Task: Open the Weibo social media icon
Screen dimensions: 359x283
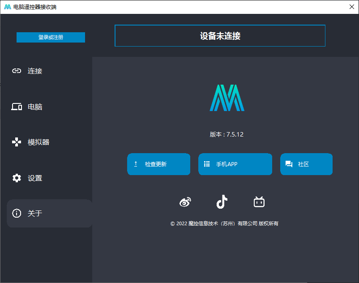Action: tap(185, 202)
